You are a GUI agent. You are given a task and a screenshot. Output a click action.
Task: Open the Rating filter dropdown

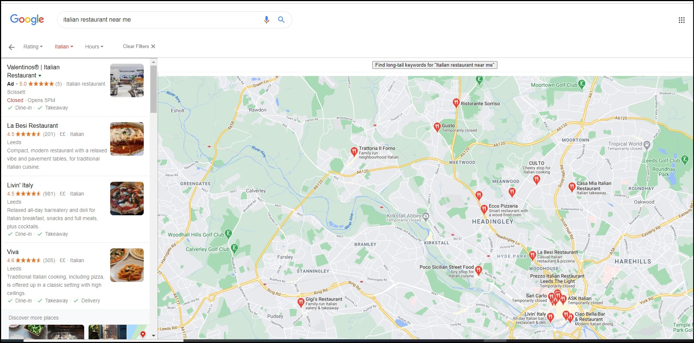click(x=33, y=47)
